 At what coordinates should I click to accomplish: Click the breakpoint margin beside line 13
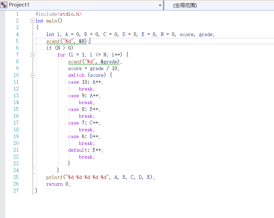coord(2,96)
